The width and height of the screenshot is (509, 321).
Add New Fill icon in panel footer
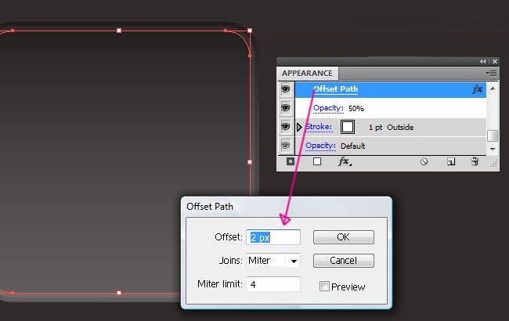[317, 161]
